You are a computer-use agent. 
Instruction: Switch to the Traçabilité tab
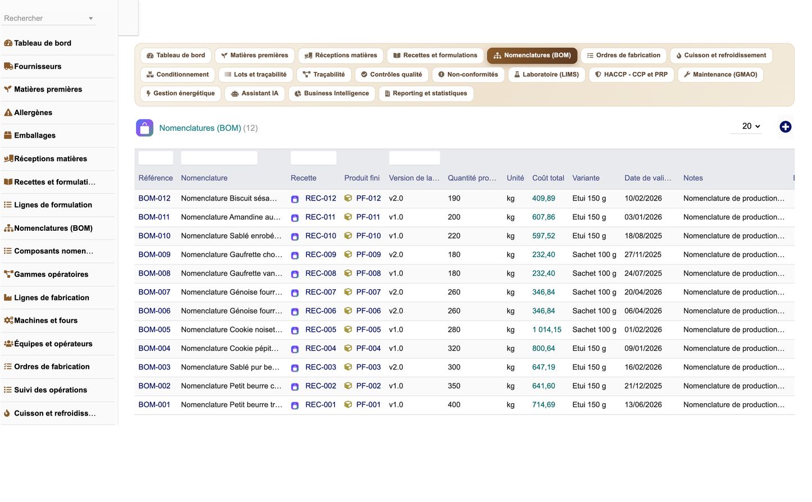pyautogui.click(x=324, y=75)
